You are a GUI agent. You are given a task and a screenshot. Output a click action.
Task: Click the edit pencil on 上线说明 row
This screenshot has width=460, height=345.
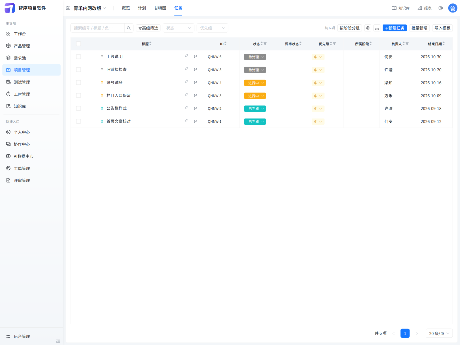(186, 56)
